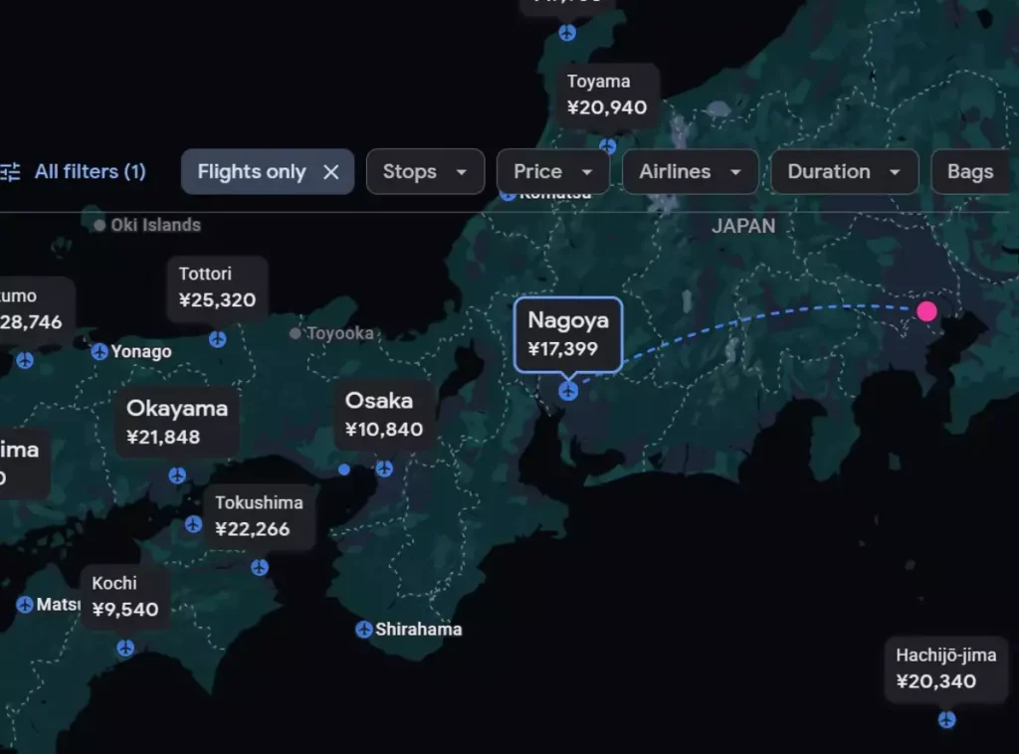Toggle the Flights only filter chip

[252, 172]
